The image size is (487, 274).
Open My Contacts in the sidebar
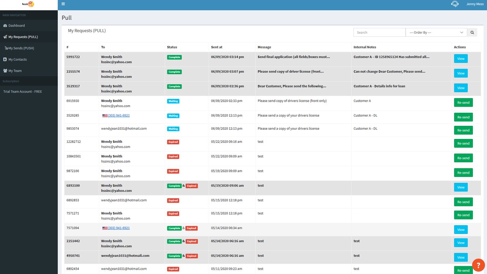17,60
